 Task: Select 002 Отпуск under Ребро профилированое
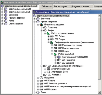coord(60,39)
